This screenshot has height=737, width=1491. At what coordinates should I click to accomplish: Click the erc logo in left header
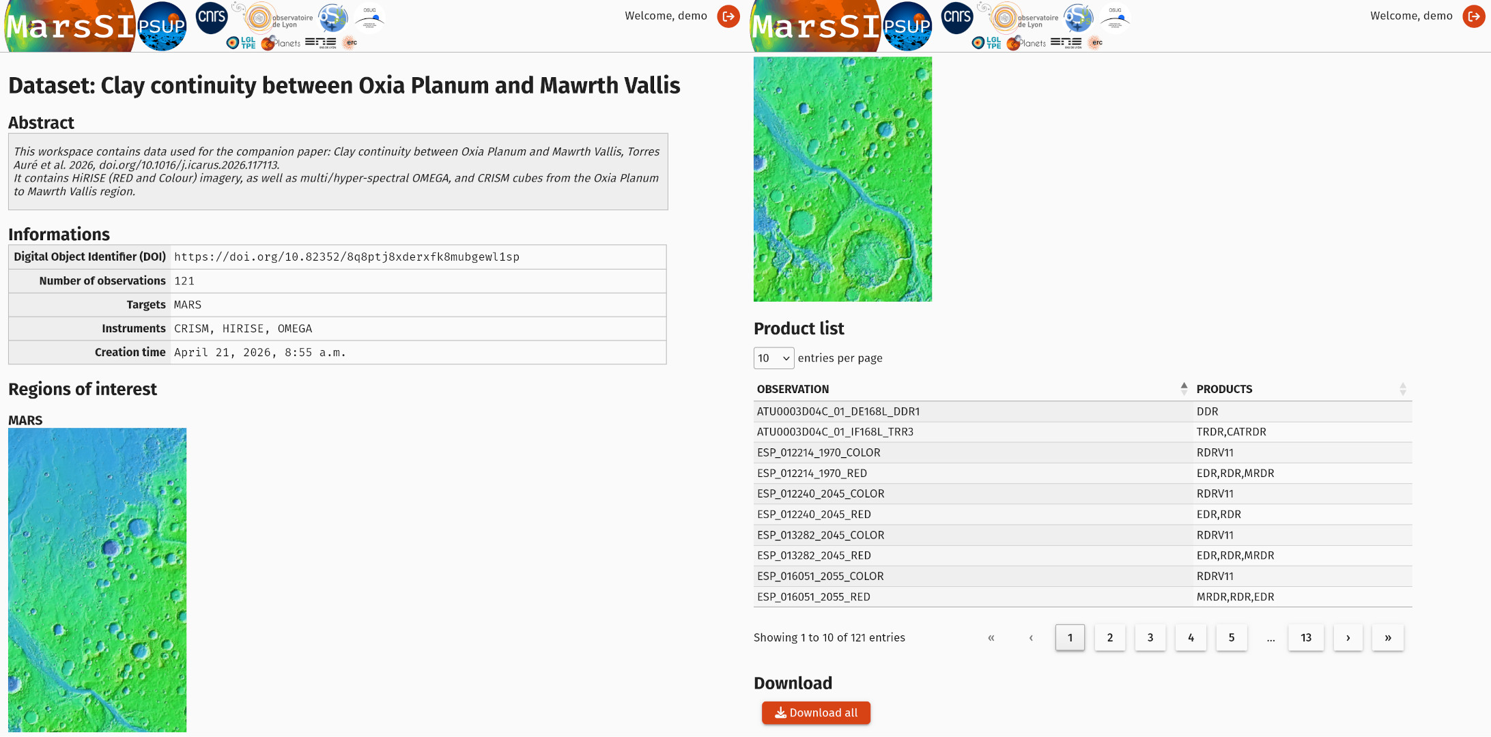pos(350,42)
